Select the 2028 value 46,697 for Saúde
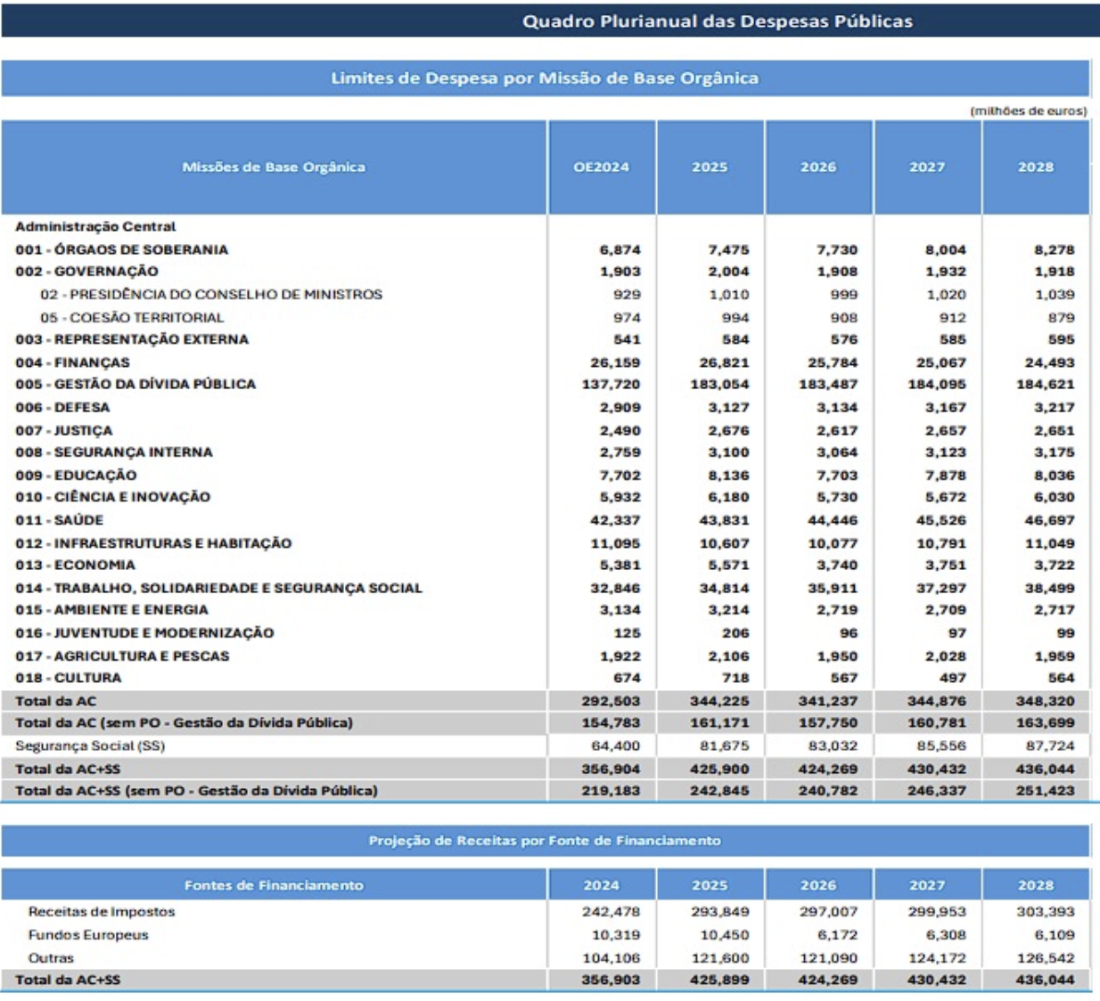Image resolution: width=1100 pixels, height=1001 pixels. pos(1049,520)
